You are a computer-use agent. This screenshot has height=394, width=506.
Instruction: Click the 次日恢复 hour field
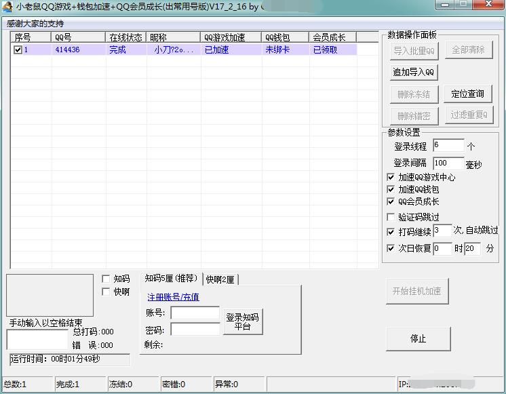(442, 248)
